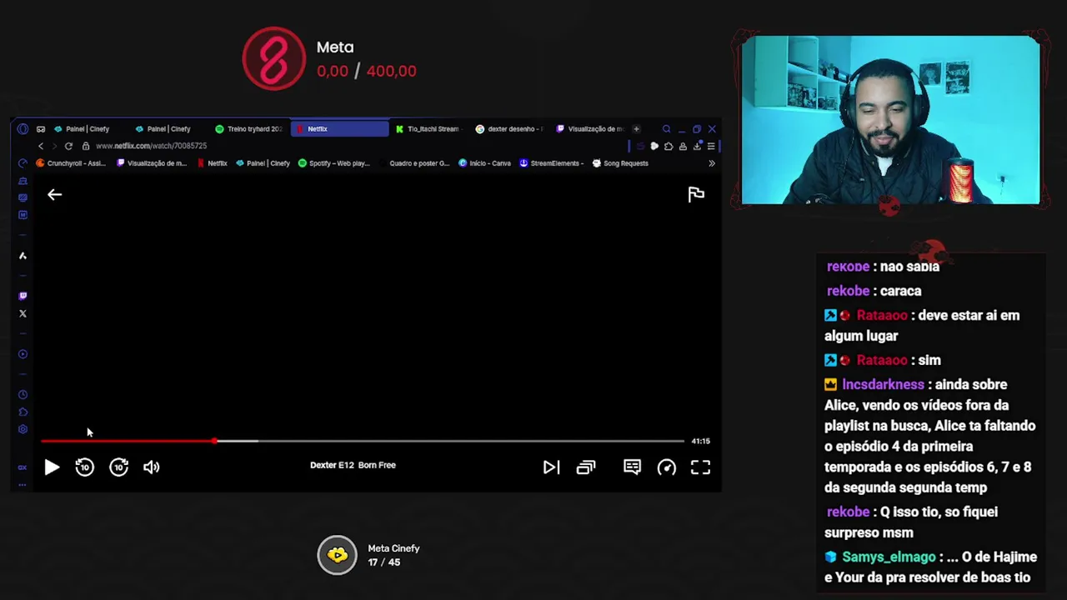1067x600 pixels.
Task: Go back using Netflix player arrow
Action: pos(54,194)
